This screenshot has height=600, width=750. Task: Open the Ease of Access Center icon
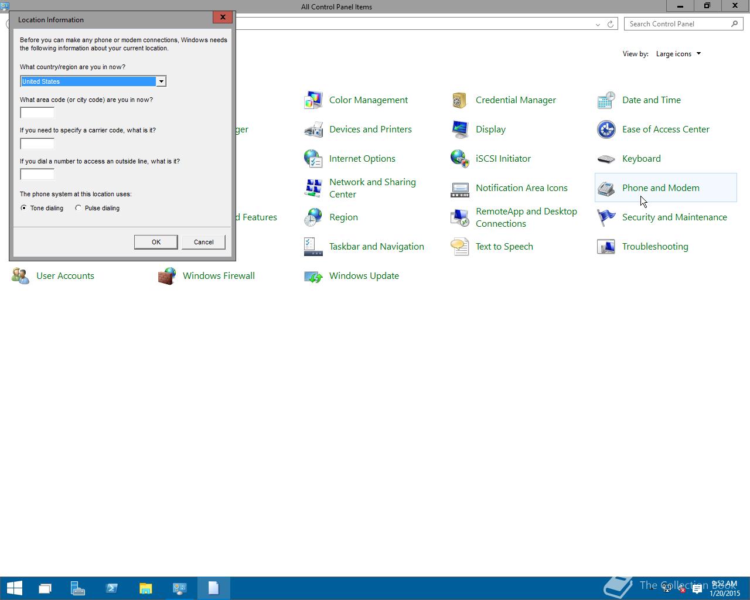pyautogui.click(x=606, y=129)
